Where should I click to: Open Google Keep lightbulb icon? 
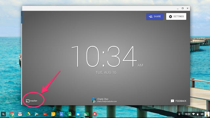click(x=53, y=114)
